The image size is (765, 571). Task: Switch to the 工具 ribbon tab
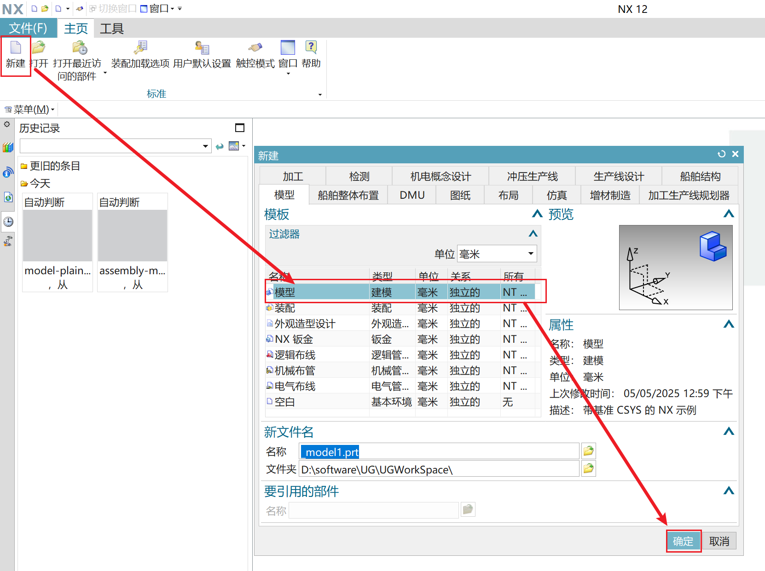pyautogui.click(x=112, y=29)
